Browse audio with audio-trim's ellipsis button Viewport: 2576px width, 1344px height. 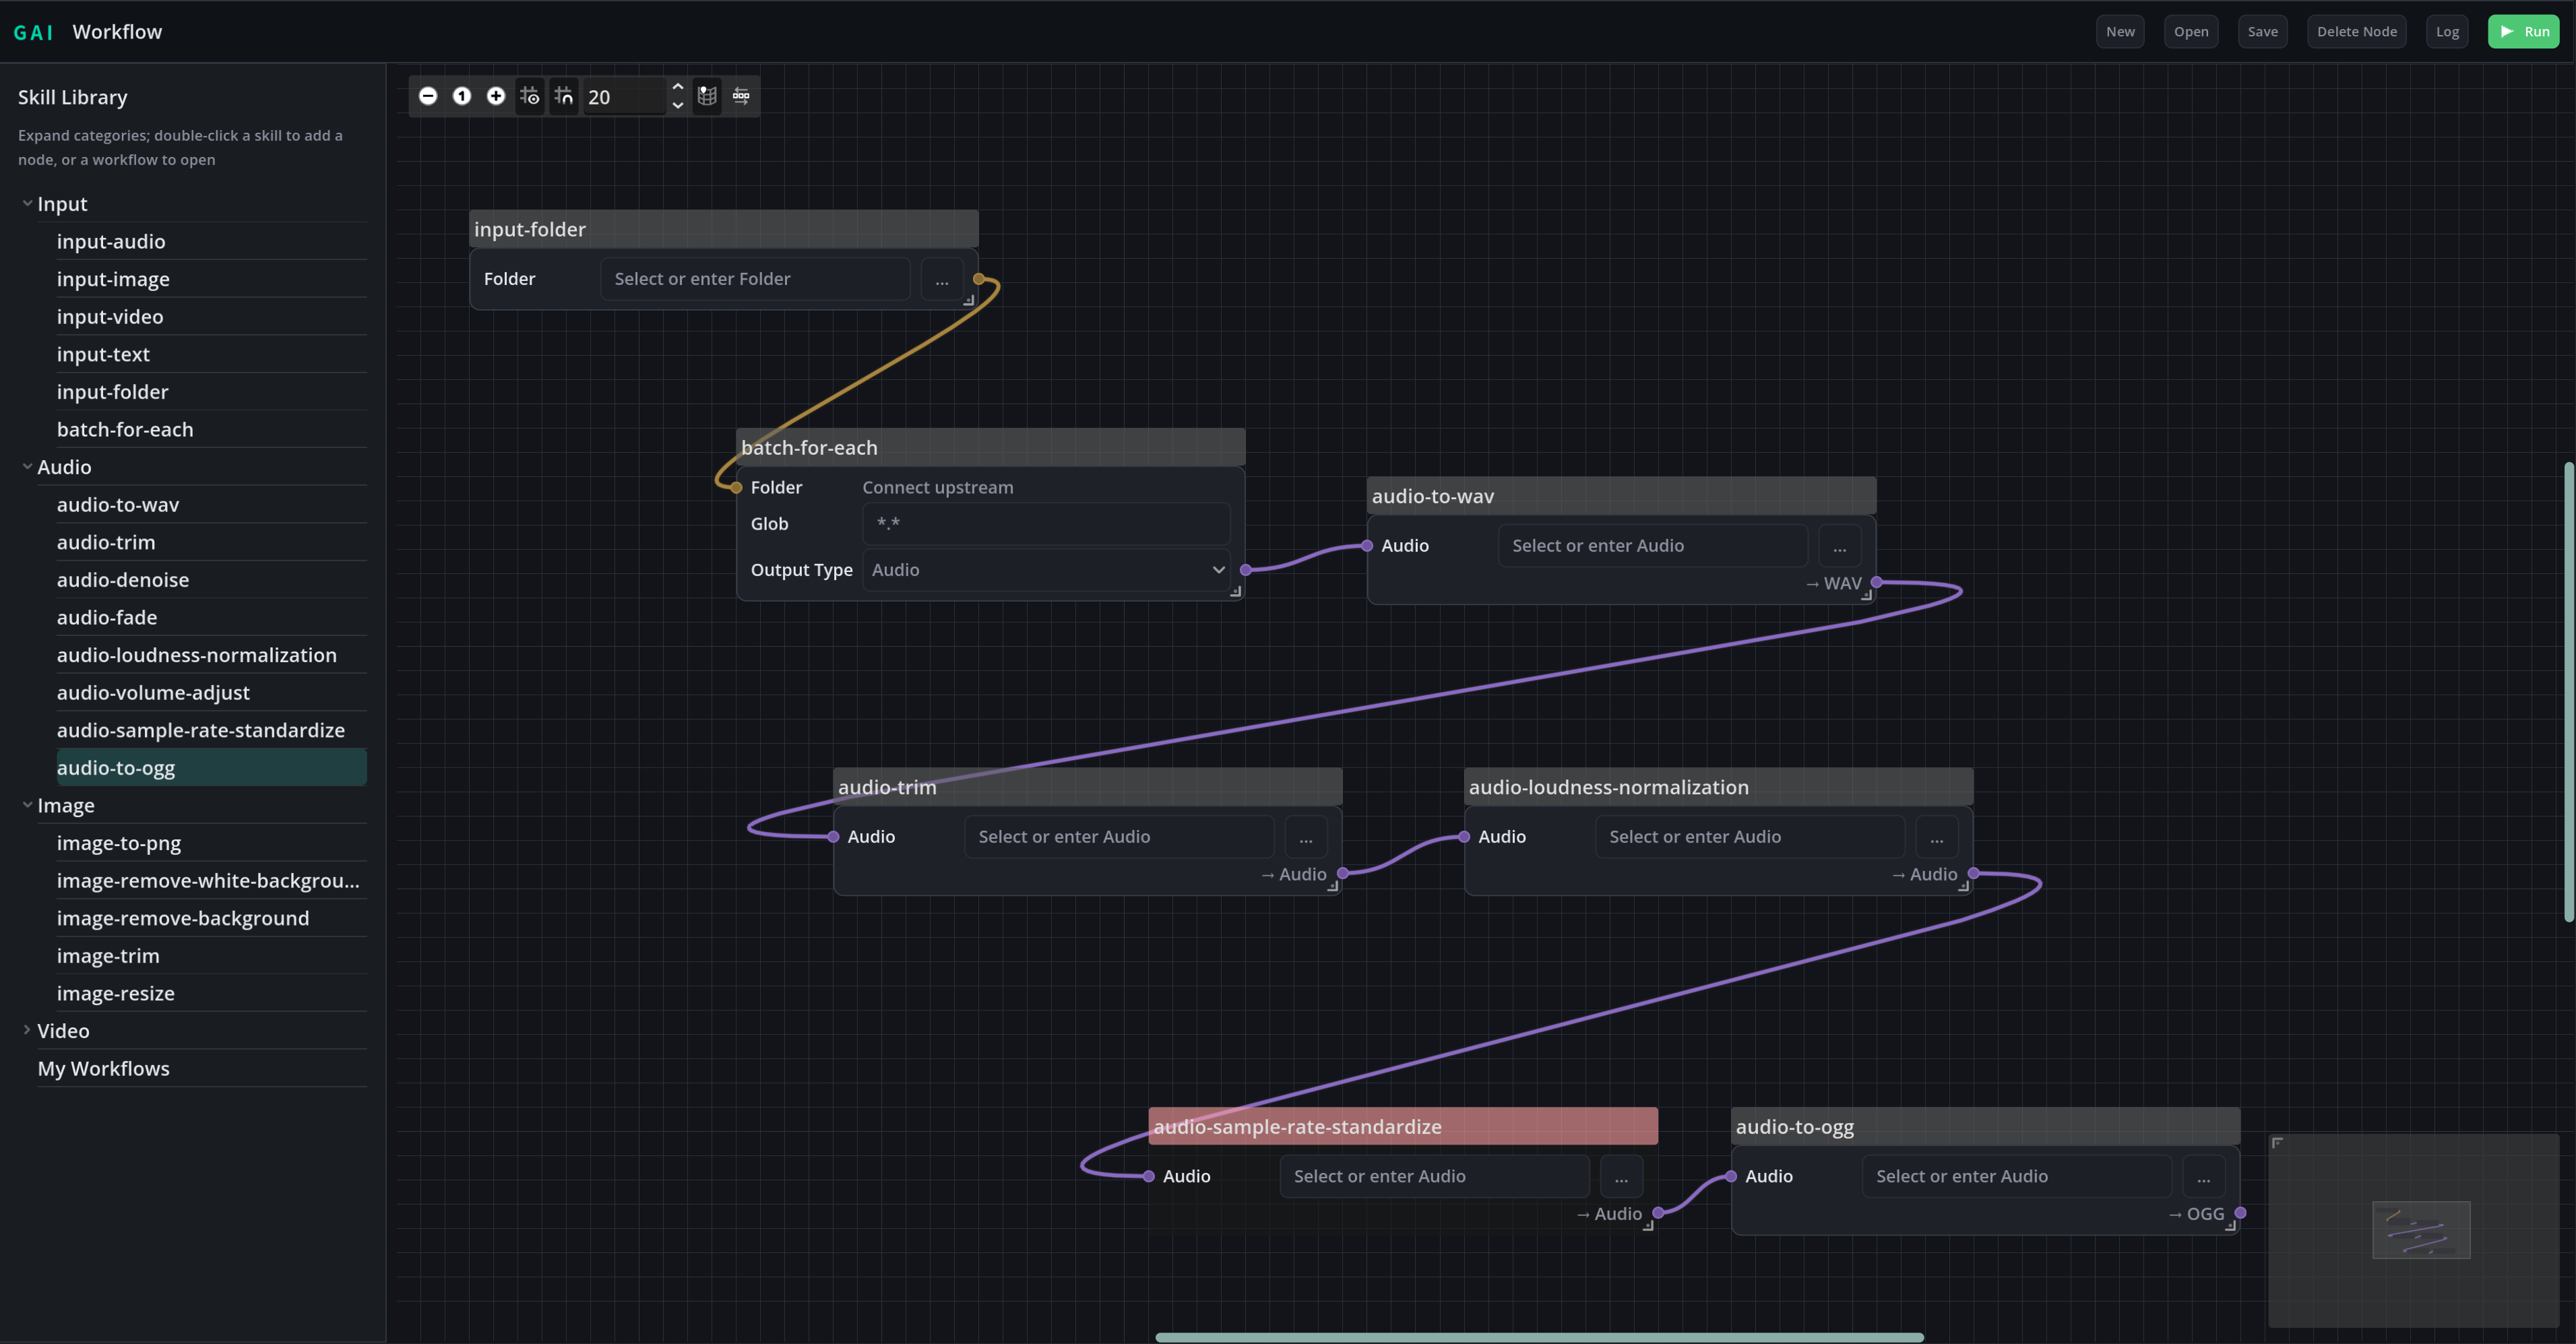pyautogui.click(x=1306, y=837)
